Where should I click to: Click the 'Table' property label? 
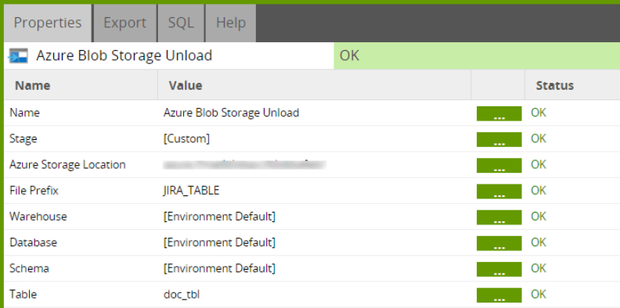[23, 295]
